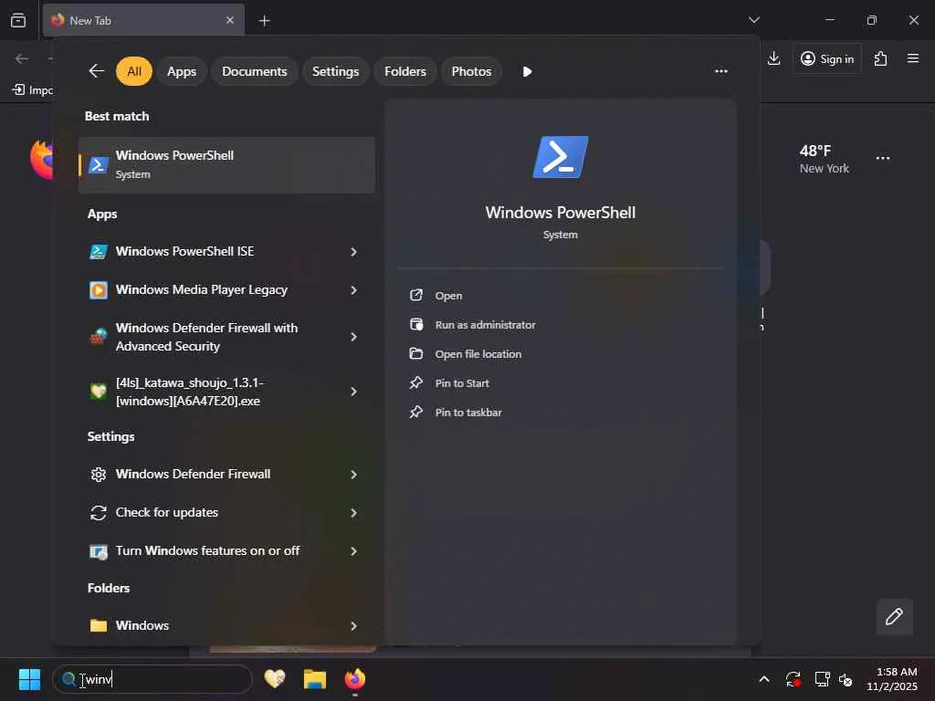Go back in the search panel

coord(96,71)
